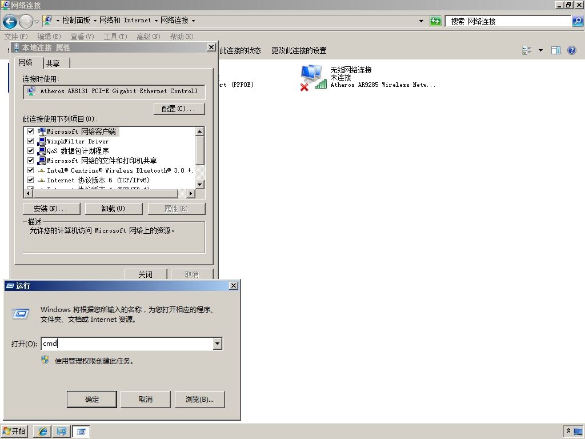This screenshot has width=585, height=439.
Task: Click the 浏览(B)... button
Action: point(199,400)
